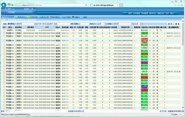This screenshot has width=185, height=117.
Task: Click 退出 to log out
Action: coord(172,13)
